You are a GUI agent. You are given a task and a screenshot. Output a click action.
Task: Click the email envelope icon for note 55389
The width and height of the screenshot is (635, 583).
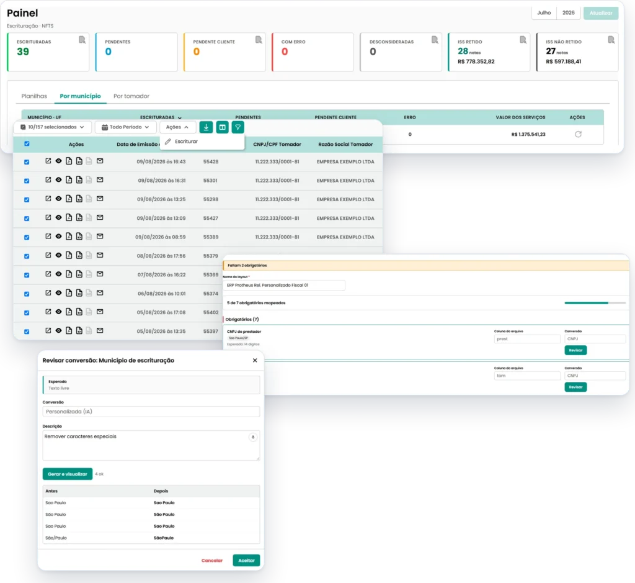[100, 236]
